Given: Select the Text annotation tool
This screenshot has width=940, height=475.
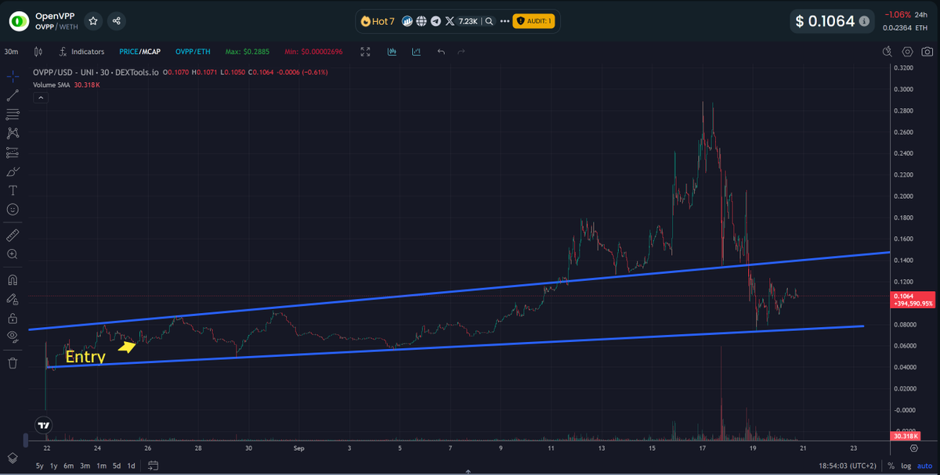Looking at the screenshot, I should (13, 189).
